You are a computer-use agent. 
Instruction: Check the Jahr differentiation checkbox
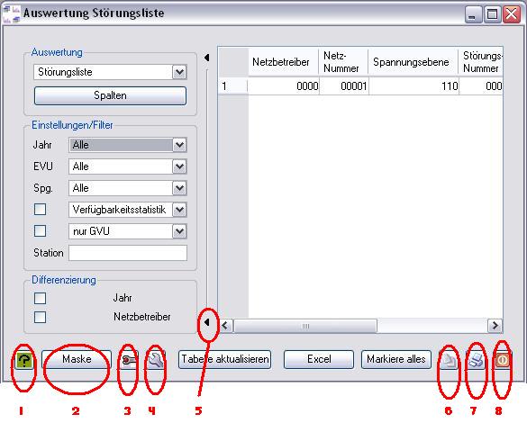(40, 298)
